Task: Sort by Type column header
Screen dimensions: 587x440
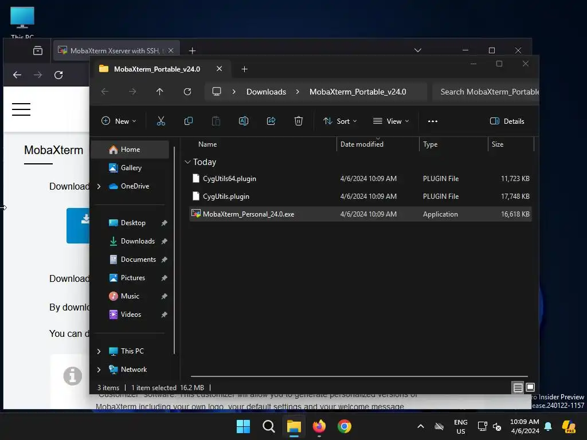Action: pos(430,144)
